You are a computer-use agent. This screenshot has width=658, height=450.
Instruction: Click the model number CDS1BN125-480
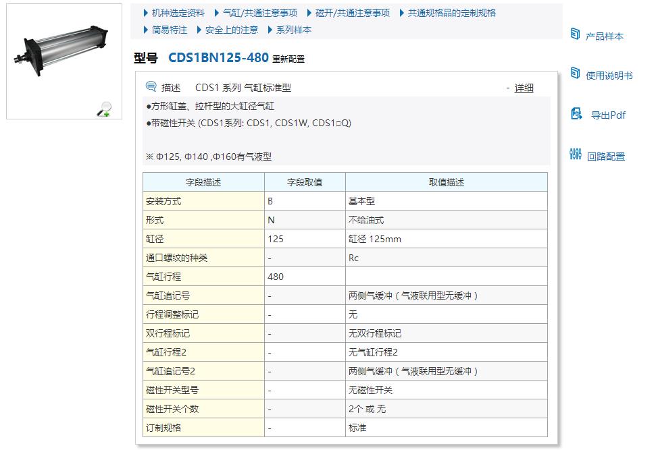point(218,58)
